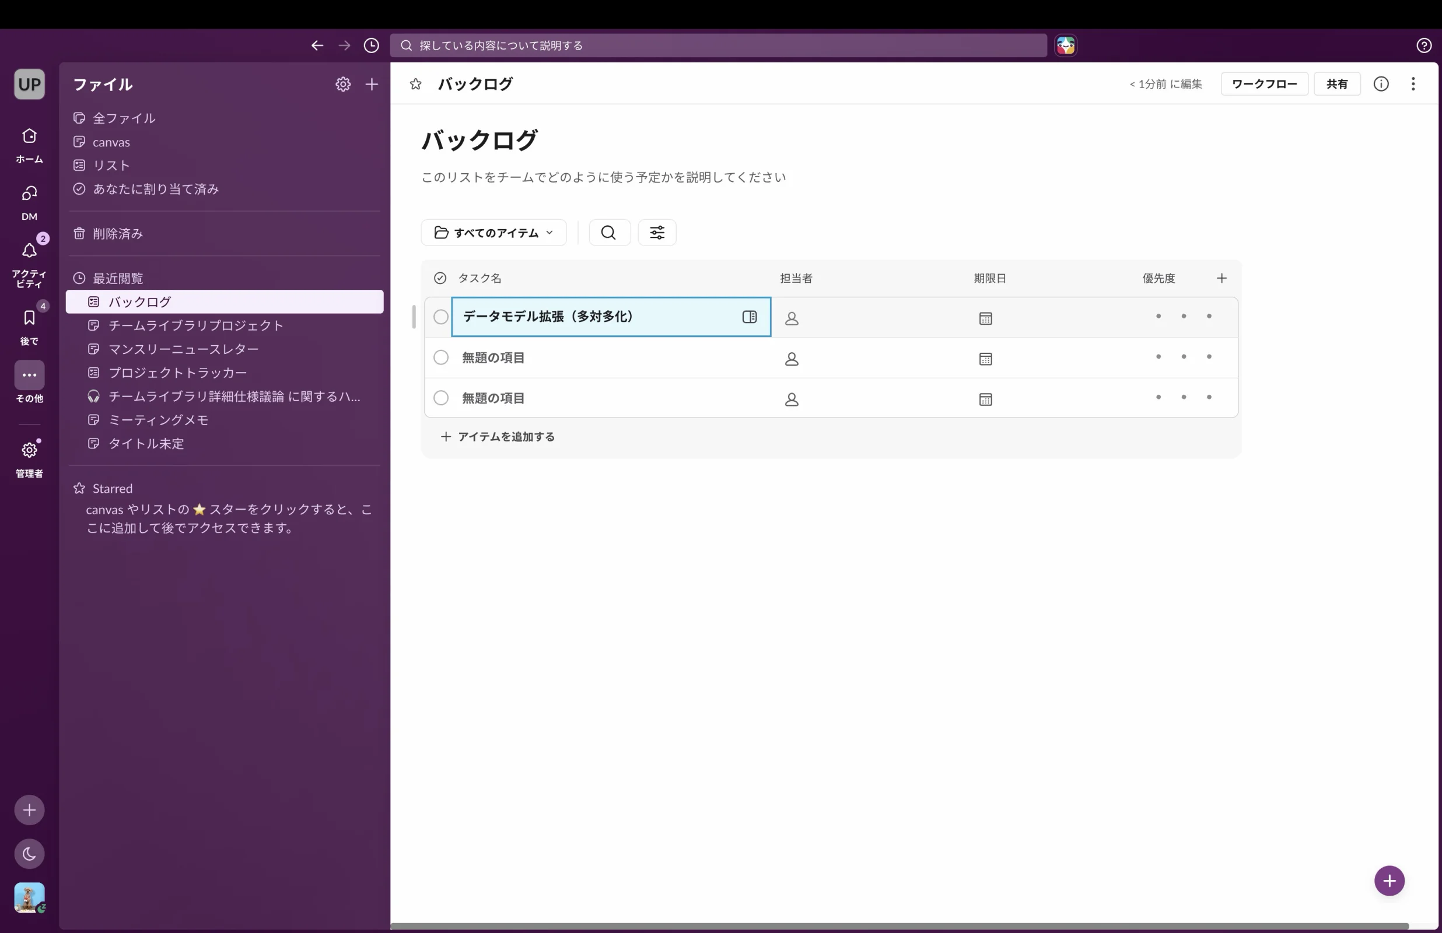1442x933 pixels.
Task: Click the ワークフロー button
Action: click(x=1264, y=84)
